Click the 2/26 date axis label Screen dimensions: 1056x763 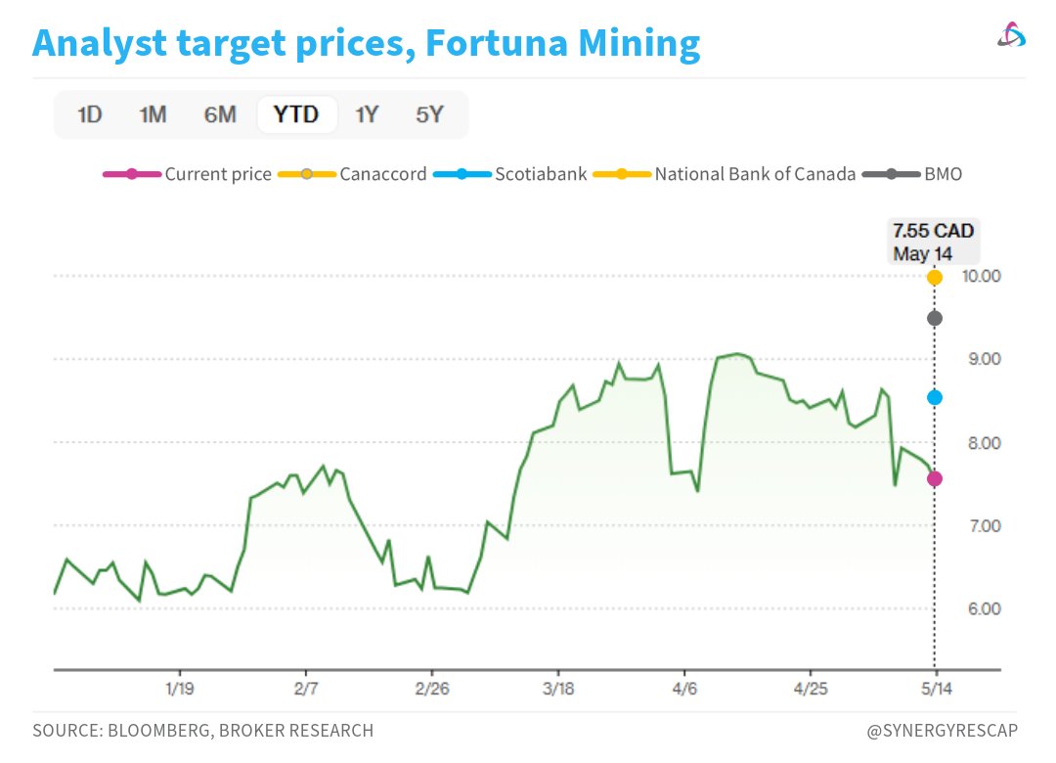coord(432,689)
